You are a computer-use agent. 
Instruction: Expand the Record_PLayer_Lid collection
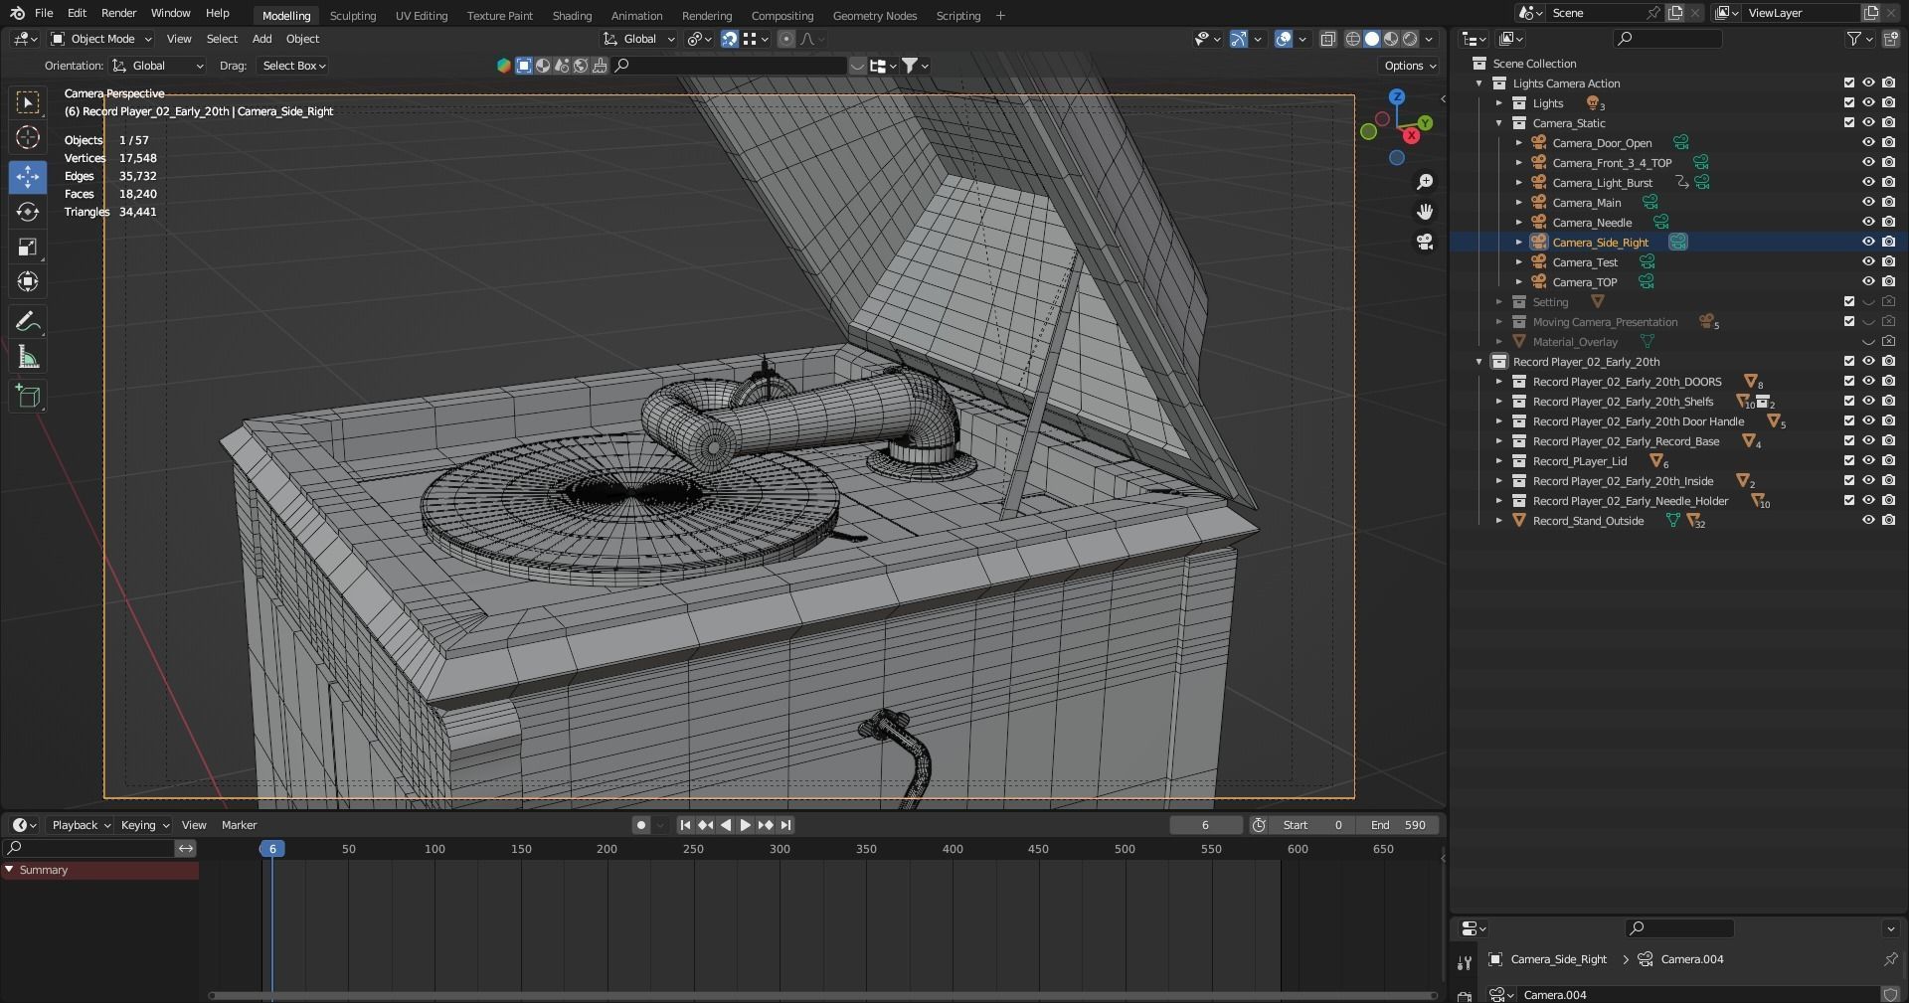click(x=1499, y=461)
